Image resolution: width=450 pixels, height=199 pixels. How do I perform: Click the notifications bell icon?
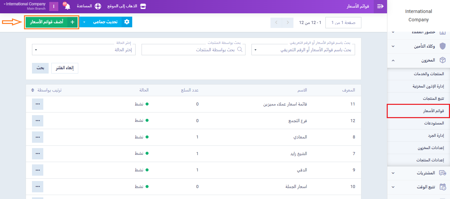click(68, 7)
